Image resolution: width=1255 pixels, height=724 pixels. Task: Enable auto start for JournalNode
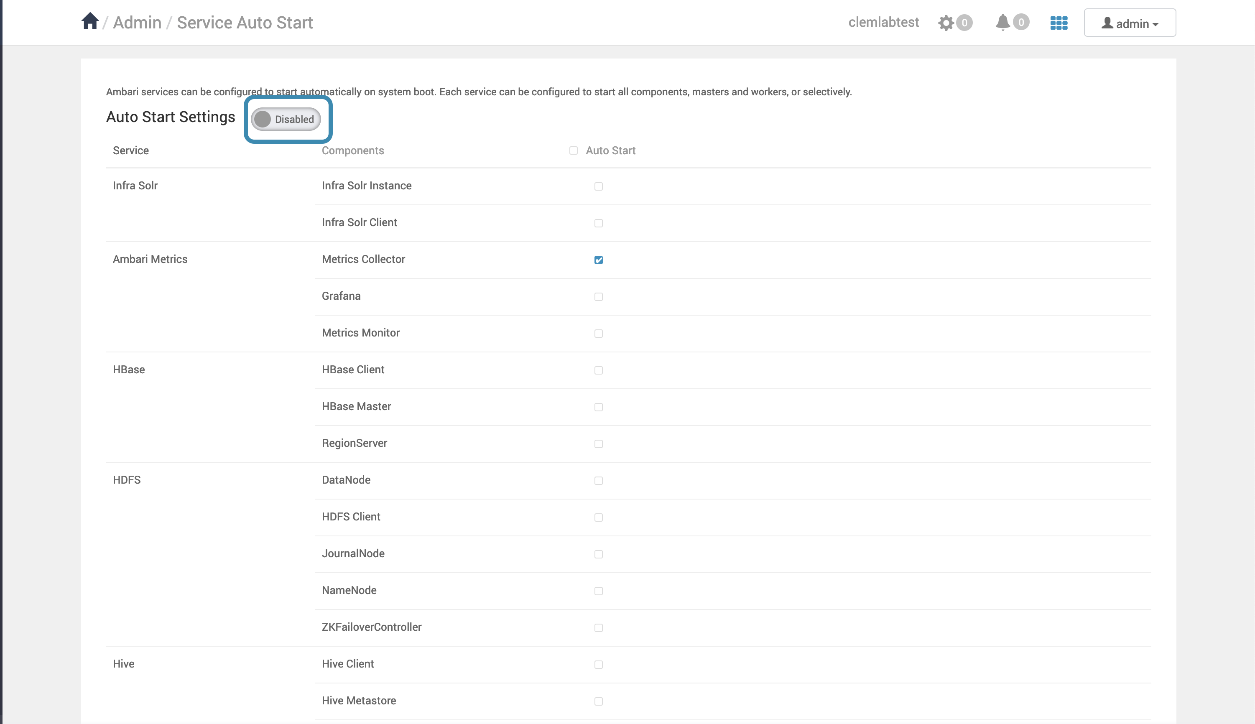(599, 554)
